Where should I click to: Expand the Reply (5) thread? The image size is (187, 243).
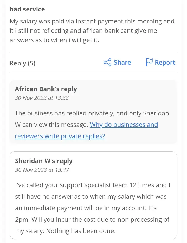[x=22, y=63]
